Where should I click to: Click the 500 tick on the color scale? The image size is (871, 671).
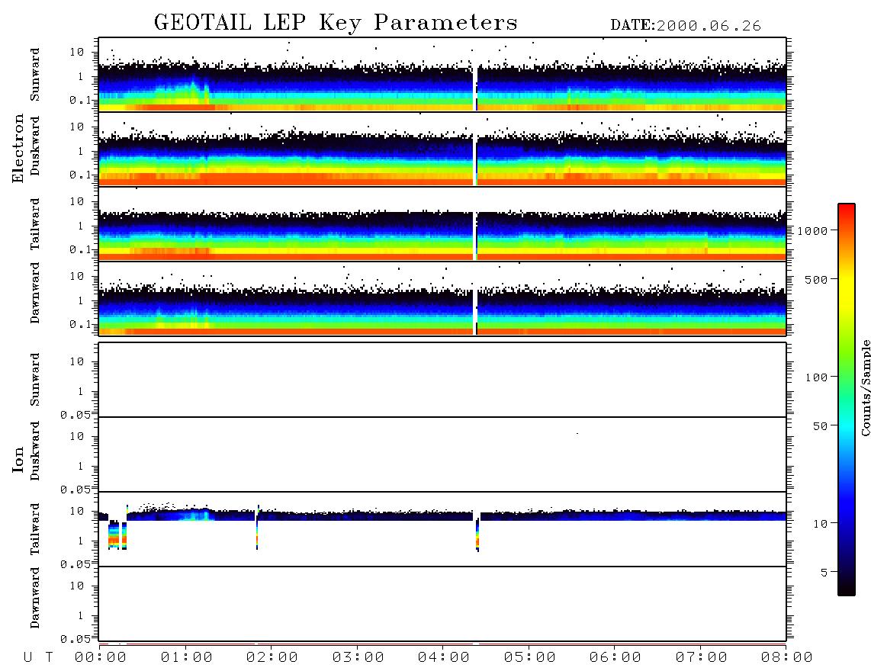817,279
